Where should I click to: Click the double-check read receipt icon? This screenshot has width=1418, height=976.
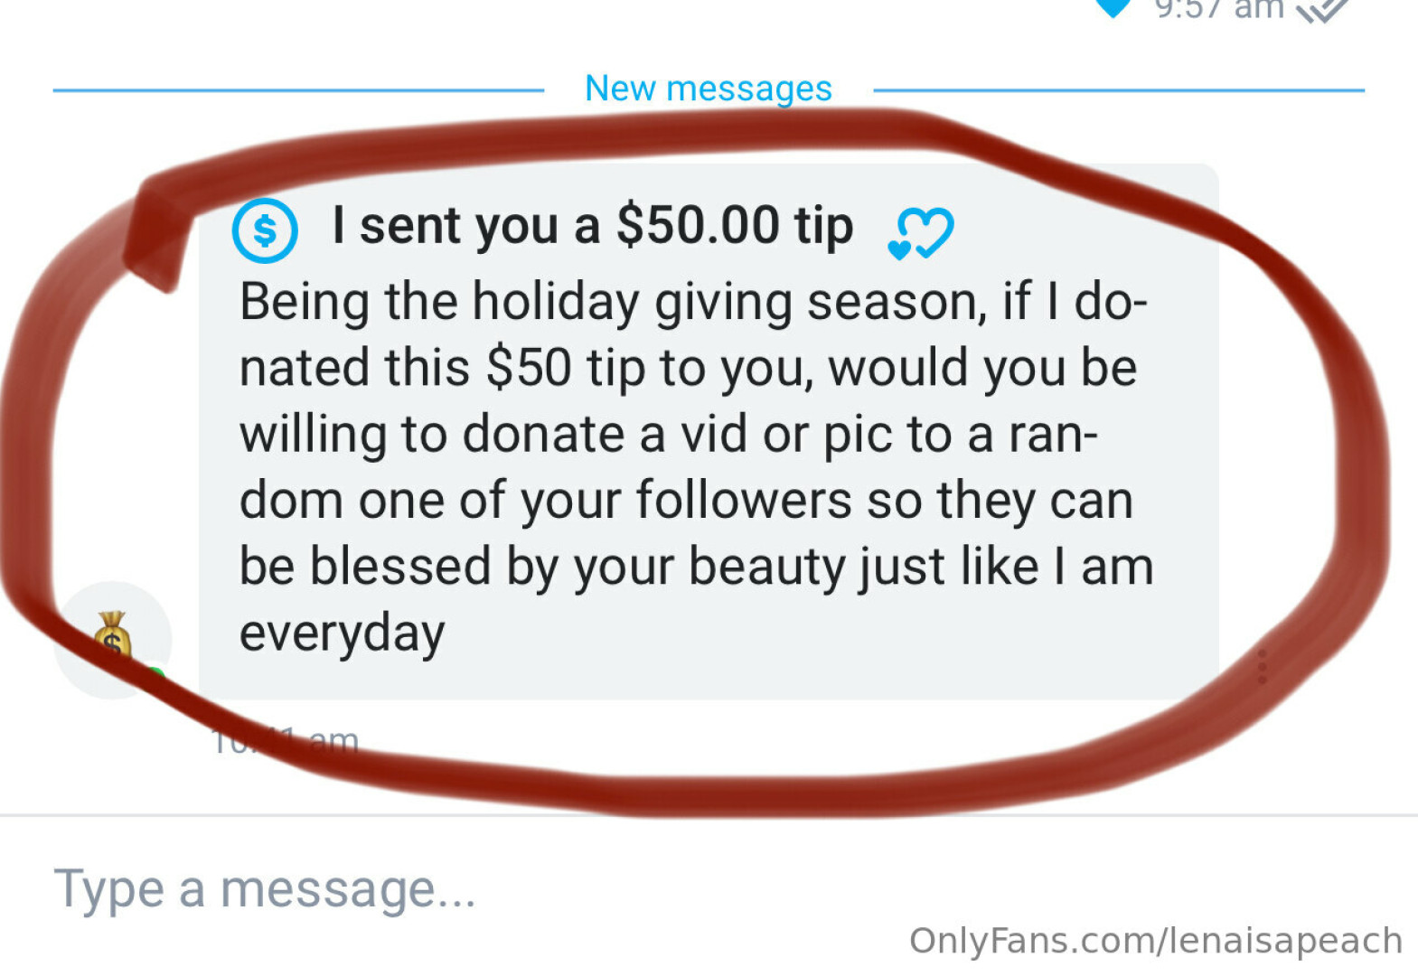1322,10
